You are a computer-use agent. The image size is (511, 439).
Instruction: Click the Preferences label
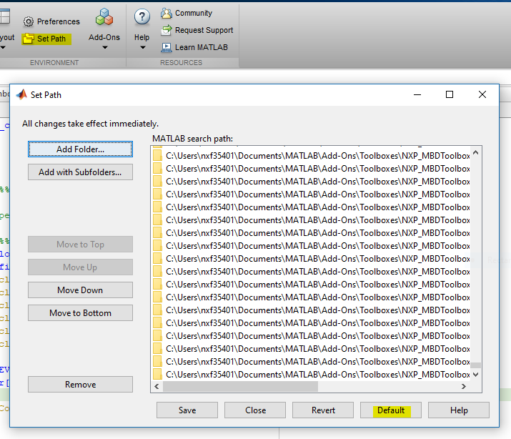point(59,21)
